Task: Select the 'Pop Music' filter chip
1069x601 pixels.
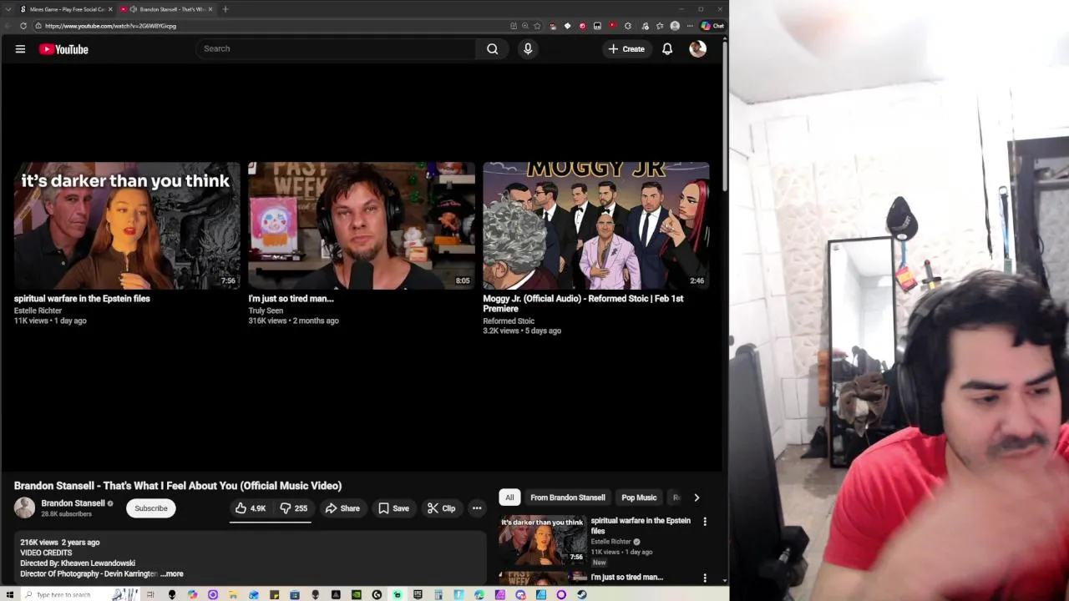Action: [639, 497]
